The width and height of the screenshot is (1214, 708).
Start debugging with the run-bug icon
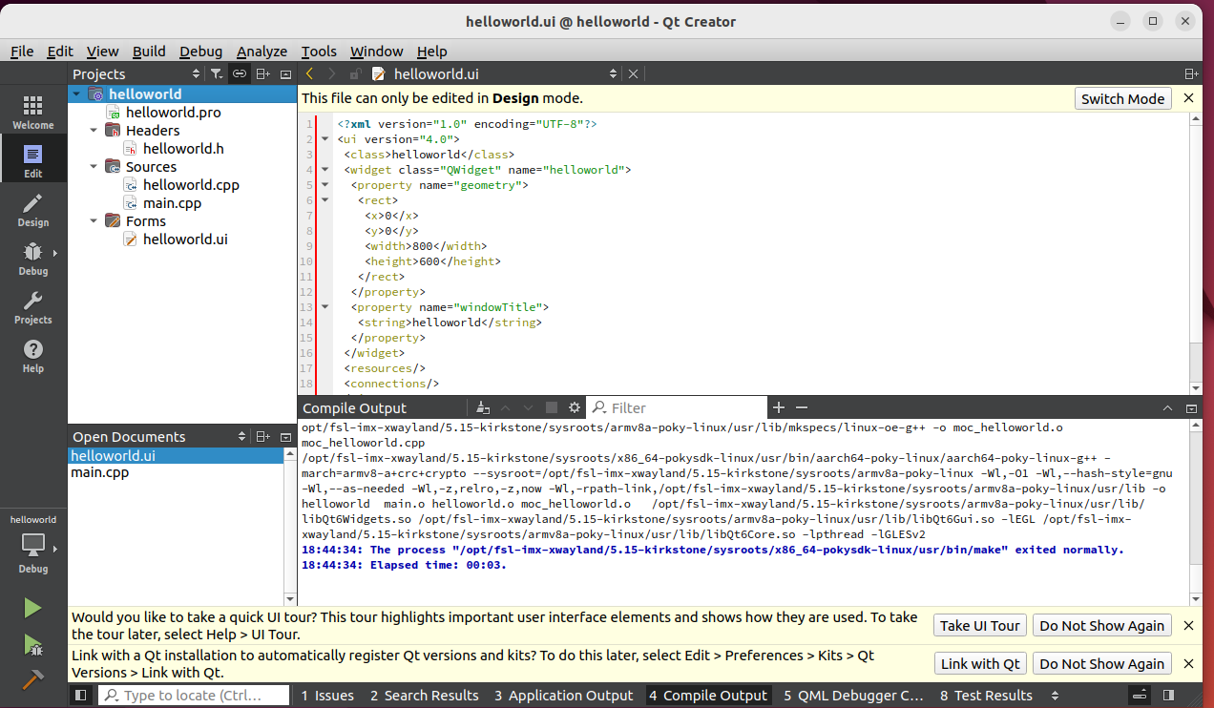click(x=32, y=644)
